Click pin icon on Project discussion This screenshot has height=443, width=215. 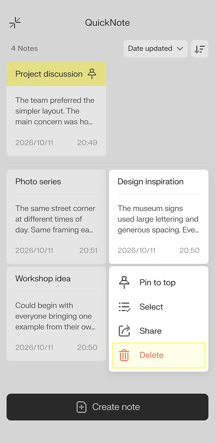92,74
